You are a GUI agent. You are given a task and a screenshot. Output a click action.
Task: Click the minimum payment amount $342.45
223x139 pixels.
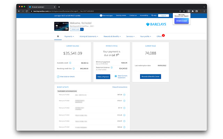coord(124,63)
